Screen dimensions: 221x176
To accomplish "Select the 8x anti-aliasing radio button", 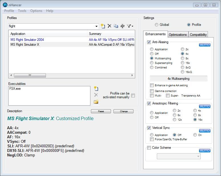I will [x=183, y=58].
